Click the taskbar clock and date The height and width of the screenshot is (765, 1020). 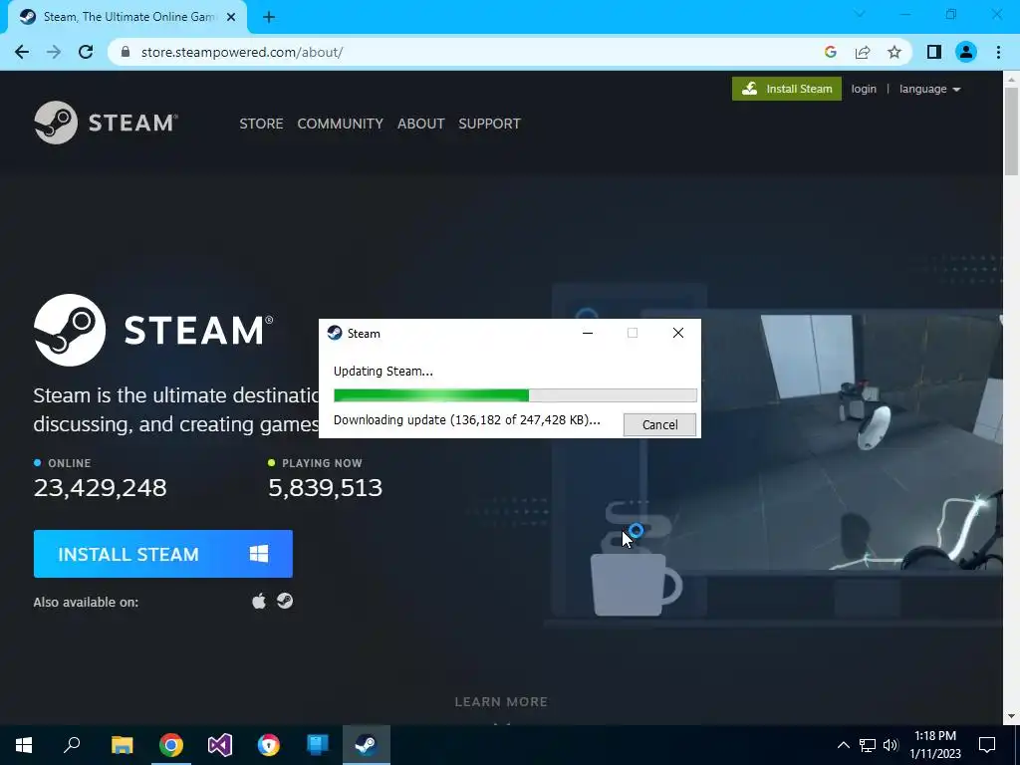[x=934, y=745]
